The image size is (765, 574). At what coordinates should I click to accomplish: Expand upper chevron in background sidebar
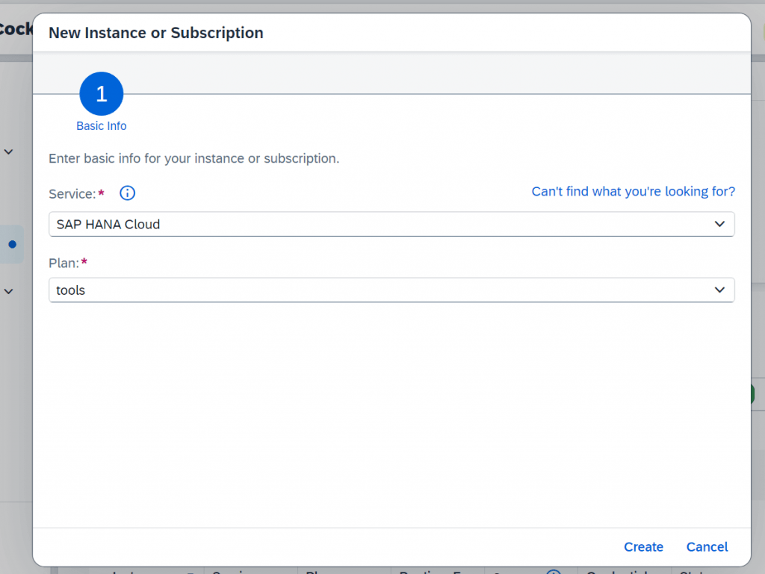[9, 152]
